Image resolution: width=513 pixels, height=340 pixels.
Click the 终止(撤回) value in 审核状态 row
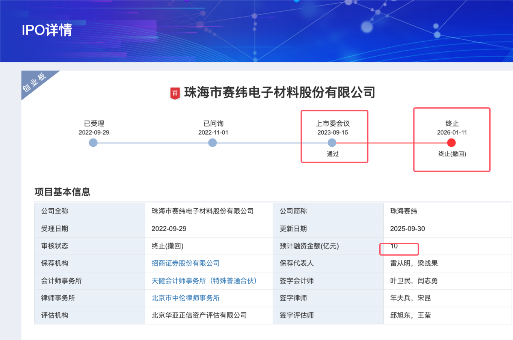[167, 246]
